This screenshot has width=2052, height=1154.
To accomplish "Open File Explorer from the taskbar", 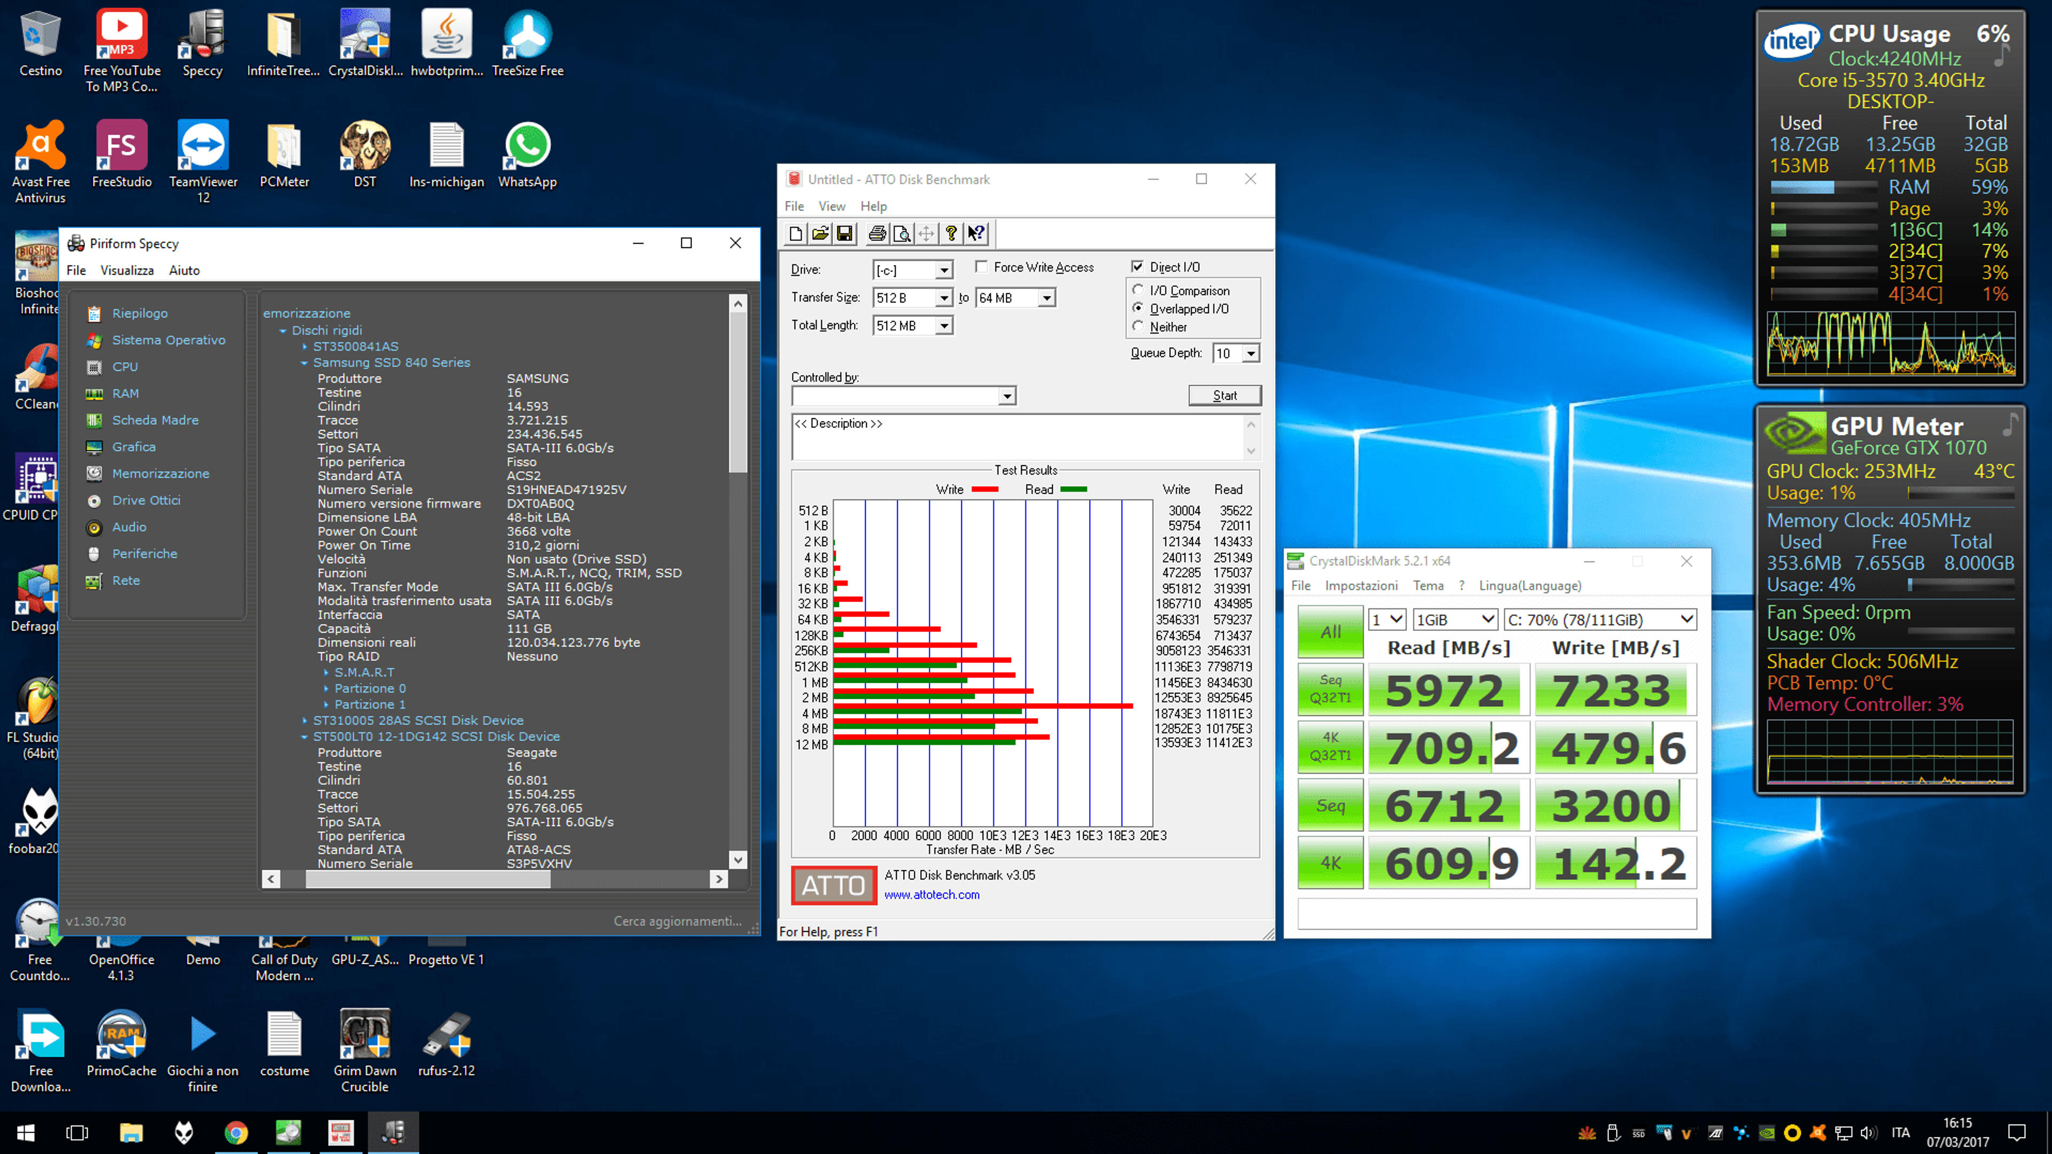I will [130, 1133].
